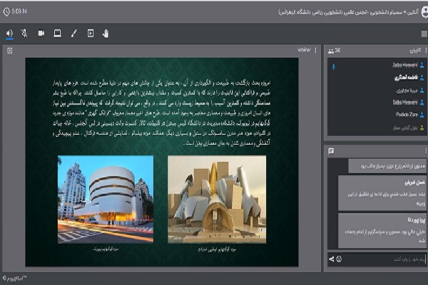Start screen sharing with laptop icon
This screenshot has width=428, height=285.
[57, 33]
